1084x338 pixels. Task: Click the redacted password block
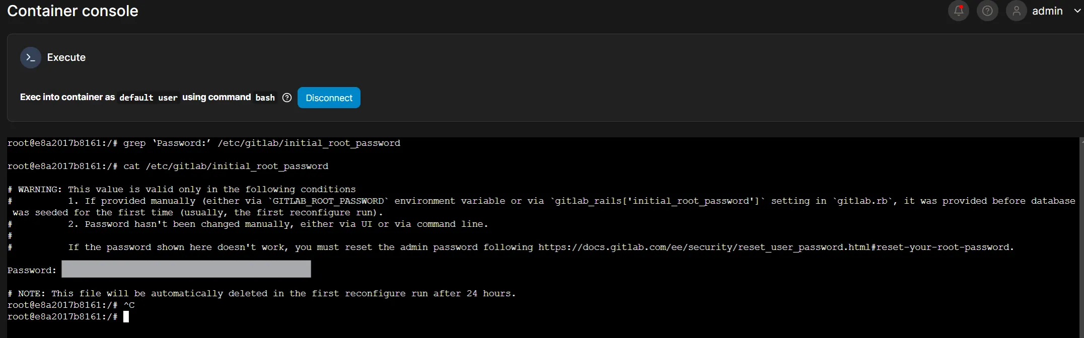[186, 269]
